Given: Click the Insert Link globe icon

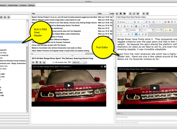Looking at the screenshot, I should 136,26.
